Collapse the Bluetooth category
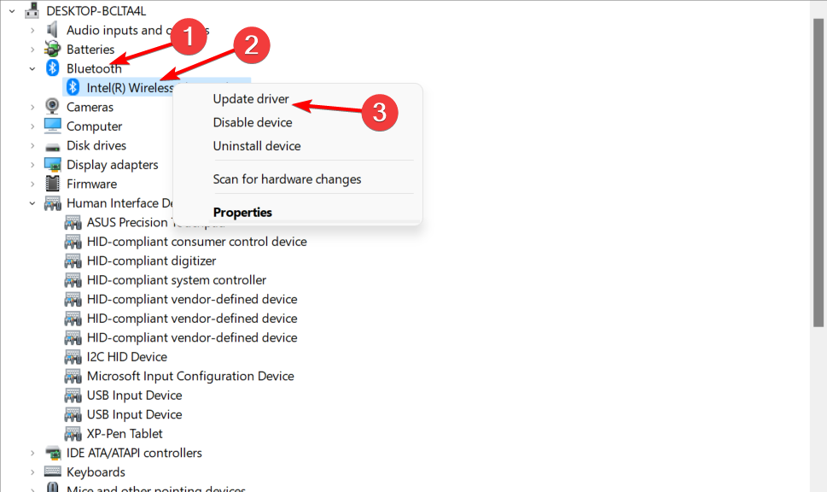 coord(32,68)
